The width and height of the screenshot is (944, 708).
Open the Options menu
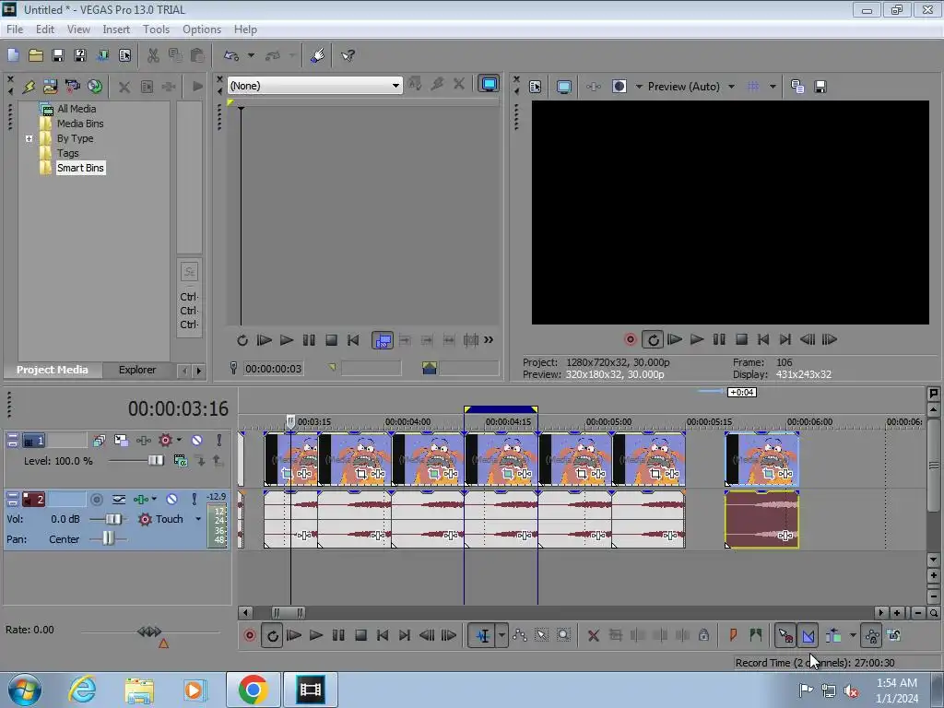pyautogui.click(x=202, y=29)
